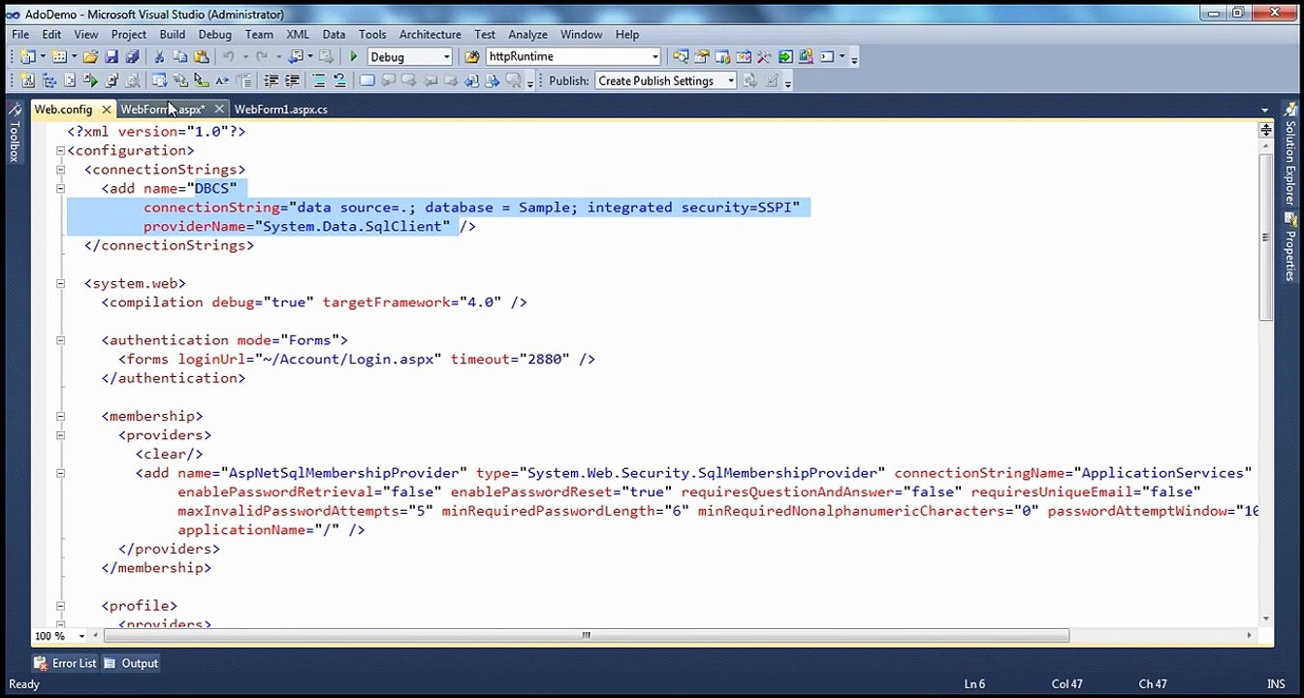Collapse the configuration XML node
Viewport: 1304px width, 698px height.
point(60,150)
